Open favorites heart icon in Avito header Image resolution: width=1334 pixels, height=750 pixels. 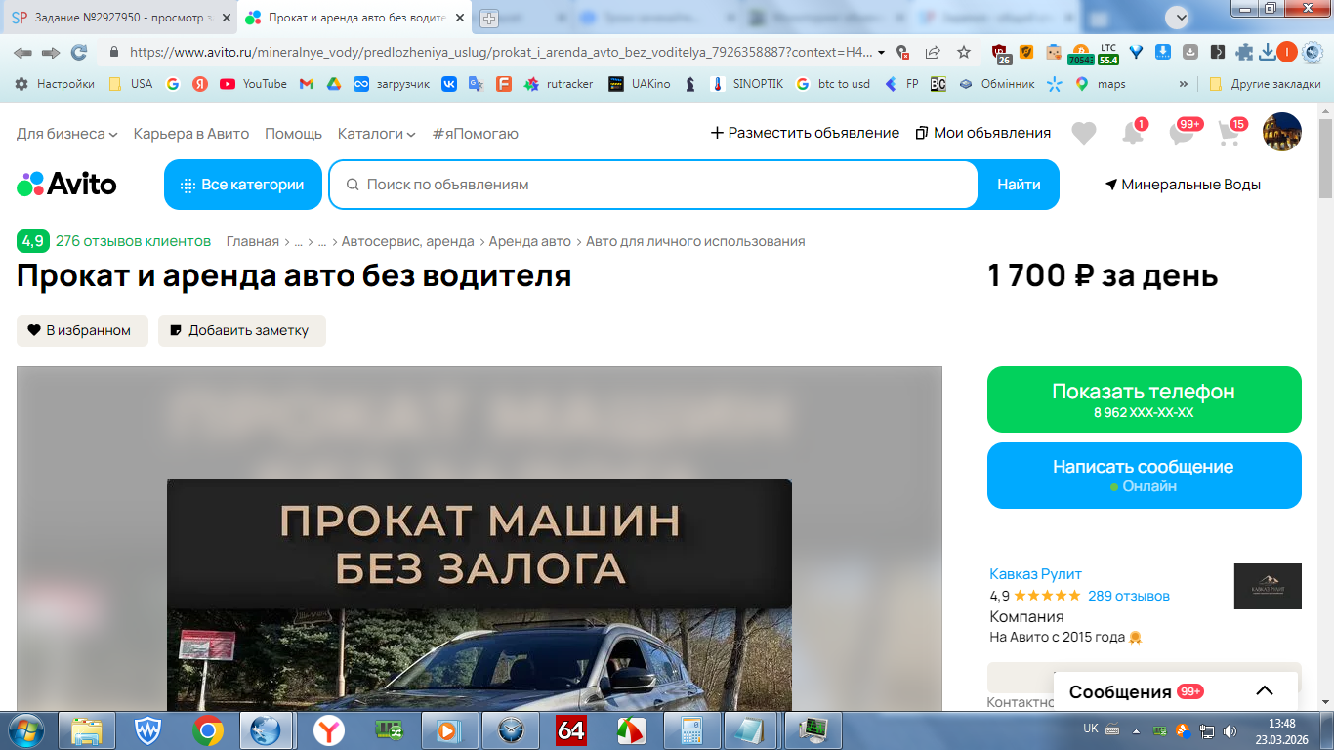coord(1084,134)
